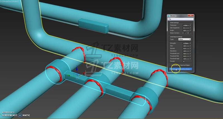Grab the red X-axis gizmo arrow

[84, 73]
